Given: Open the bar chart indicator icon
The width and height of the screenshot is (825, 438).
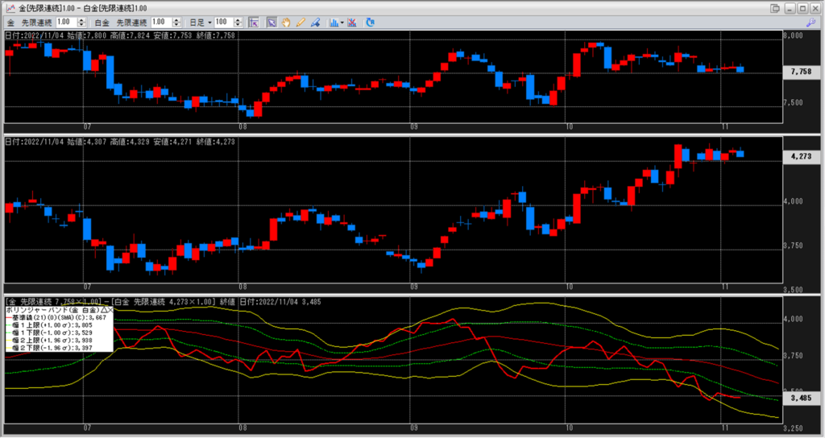Looking at the screenshot, I should coord(332,22).
